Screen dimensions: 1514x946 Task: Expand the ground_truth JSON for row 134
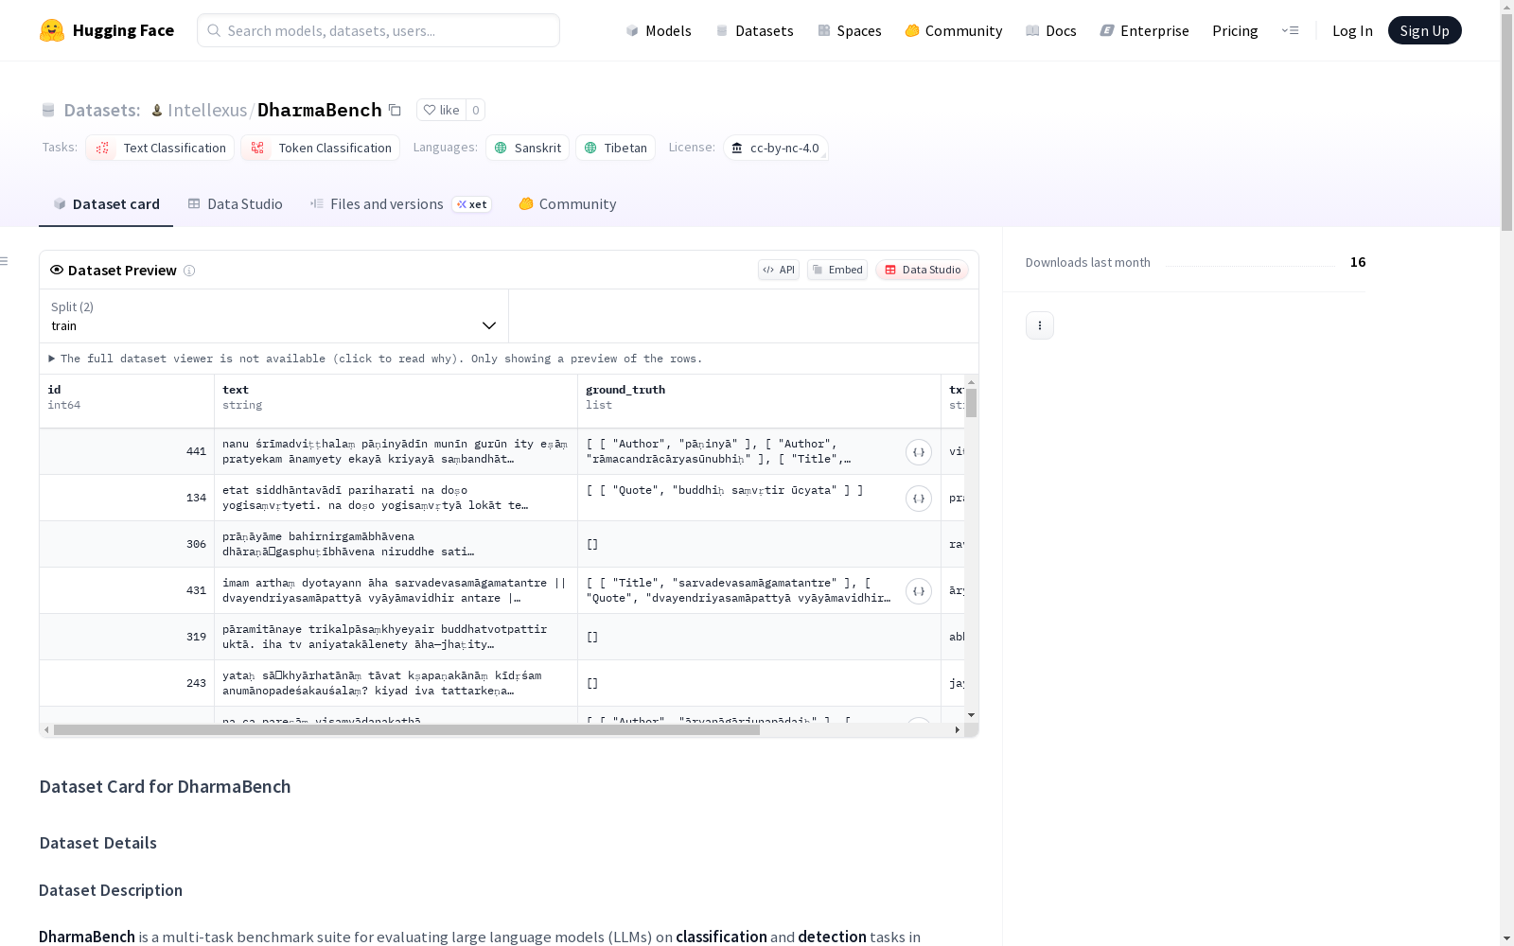pyautogui.click(x=919, y=499)
